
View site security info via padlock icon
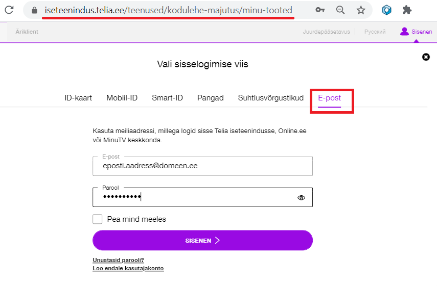click(34, 10)
